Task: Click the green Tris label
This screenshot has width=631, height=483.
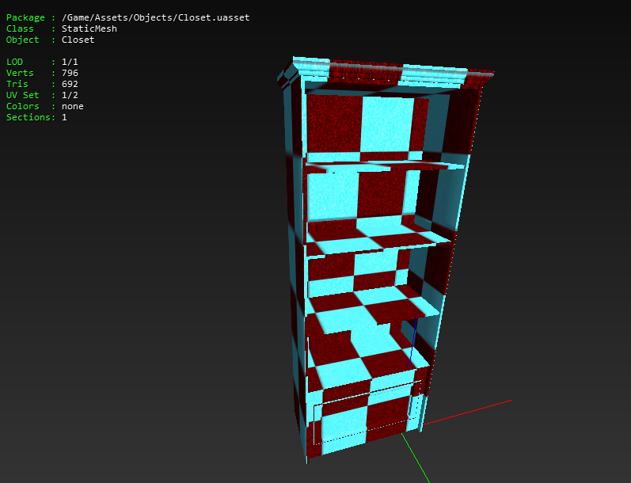Action: [x=17, y=84]
